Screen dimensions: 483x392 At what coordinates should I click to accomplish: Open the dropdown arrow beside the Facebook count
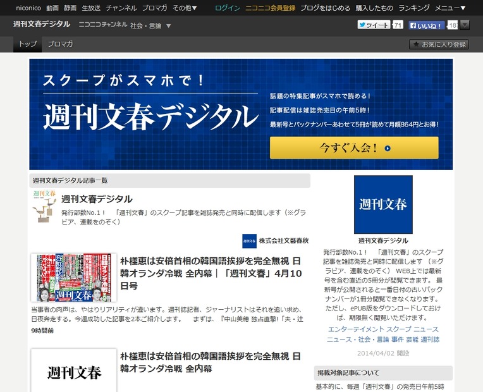click(x=465, y=25)
